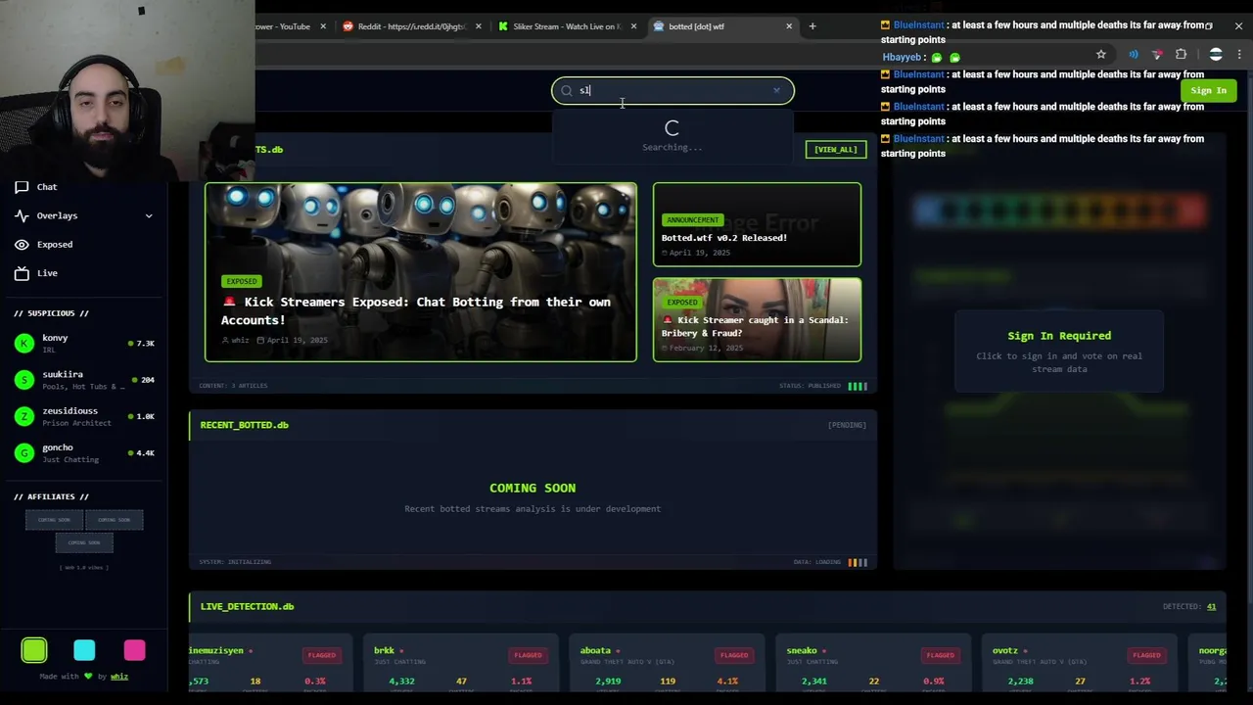Click the search magnifier icon in the search bar
The image size is (1253, 705).
coord(566,91)
